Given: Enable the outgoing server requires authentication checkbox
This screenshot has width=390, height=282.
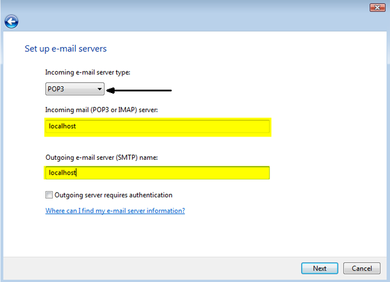Looking at the screenshot, I should click(49, 195).
